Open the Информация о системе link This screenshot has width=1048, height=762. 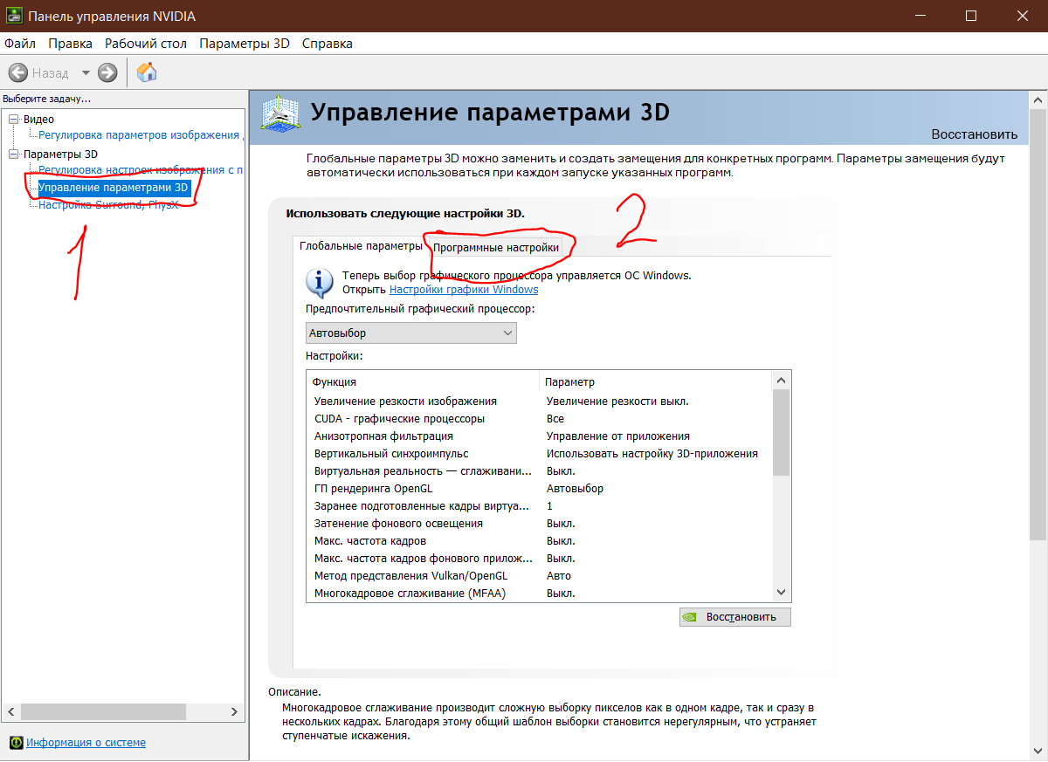[x=86, y=743]
